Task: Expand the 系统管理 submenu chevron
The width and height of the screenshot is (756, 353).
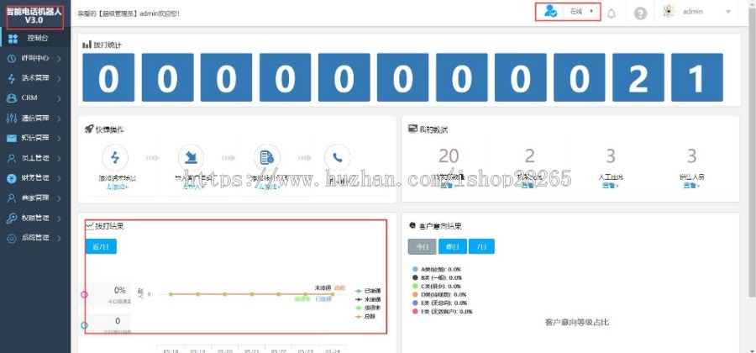Action: pos(59,238)
